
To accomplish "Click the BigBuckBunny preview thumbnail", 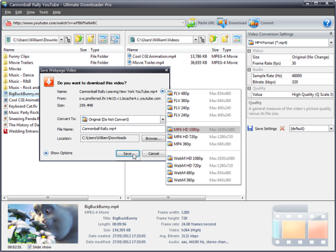I will tap(43, 223).
